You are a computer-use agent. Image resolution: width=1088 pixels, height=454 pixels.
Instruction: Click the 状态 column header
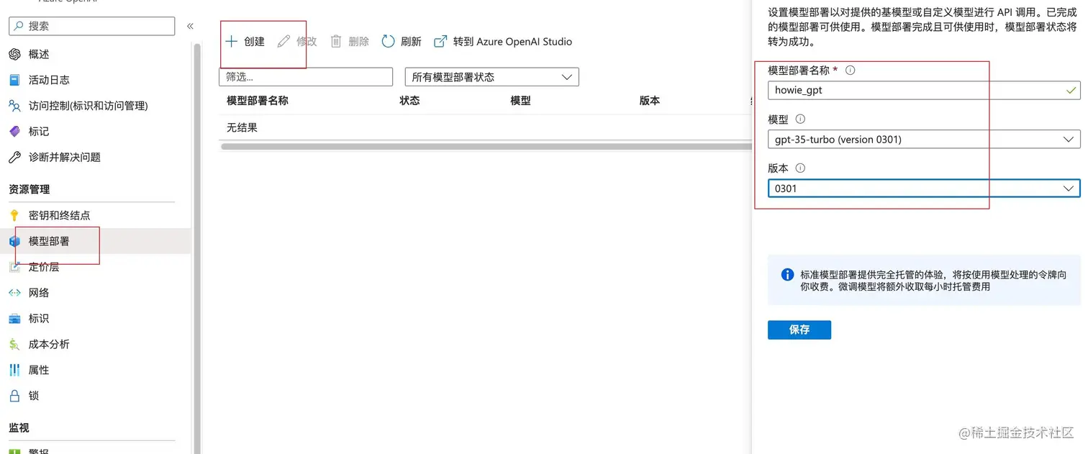pyautogui.click(x=409, y=101)
